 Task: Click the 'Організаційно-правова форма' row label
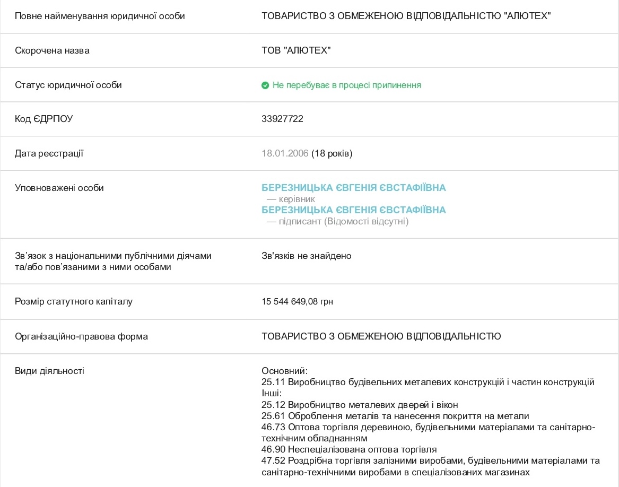tap(81, 336)
